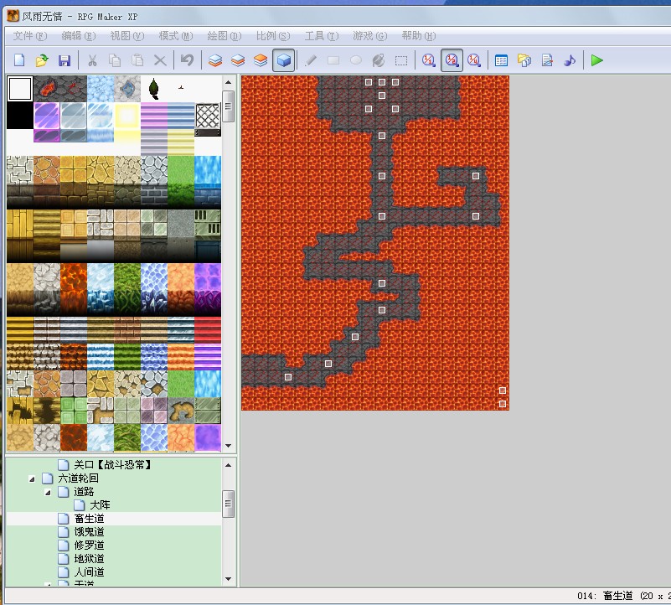Select the 地狱道 map in the tree
The width and height of the screenshot is (671, 605).
click(89, 559)
